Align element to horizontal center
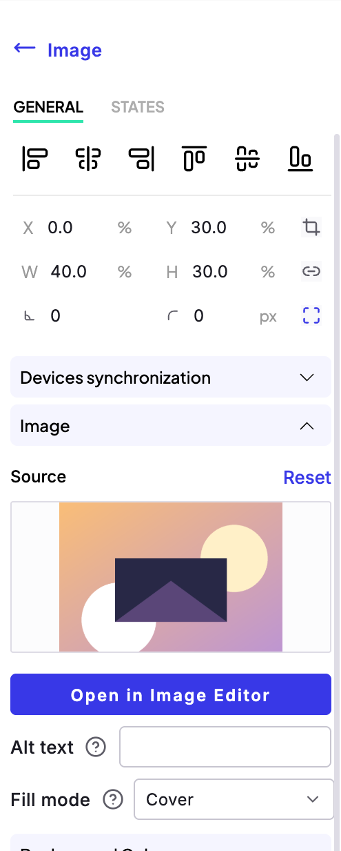Viewport: 341px width, 851px height. click(87, 158)
